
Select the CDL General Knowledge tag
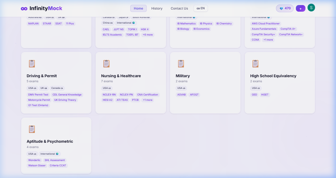tap(67, 95)
